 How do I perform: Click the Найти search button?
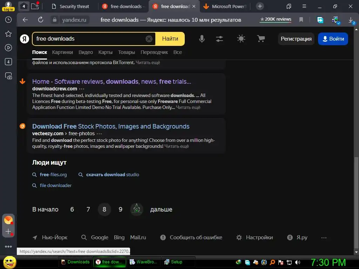click(170, 39)
